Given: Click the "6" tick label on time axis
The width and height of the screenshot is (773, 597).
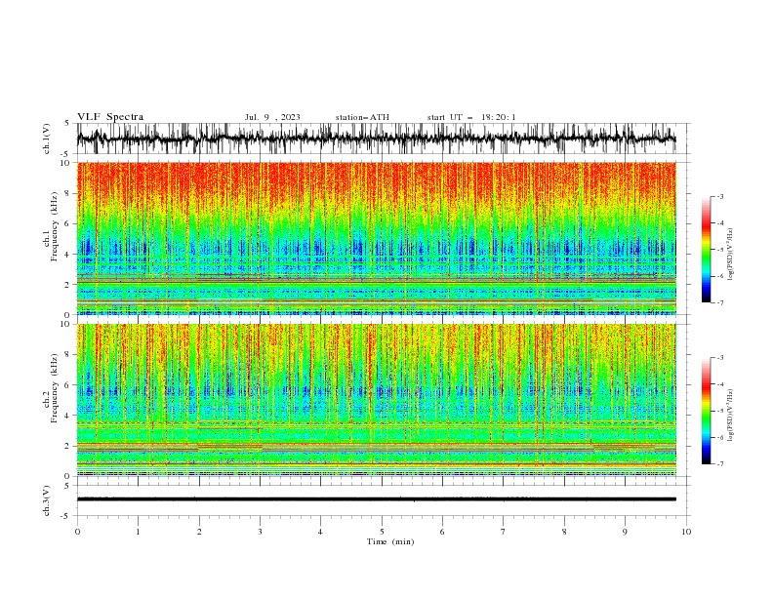Looking at the screenshot, I should (442, 532).
